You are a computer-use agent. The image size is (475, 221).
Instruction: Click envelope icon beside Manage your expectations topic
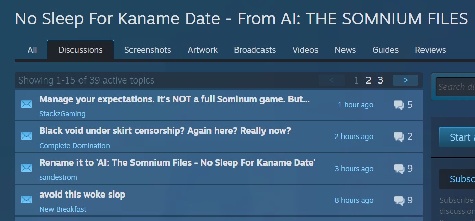(27, 104)
